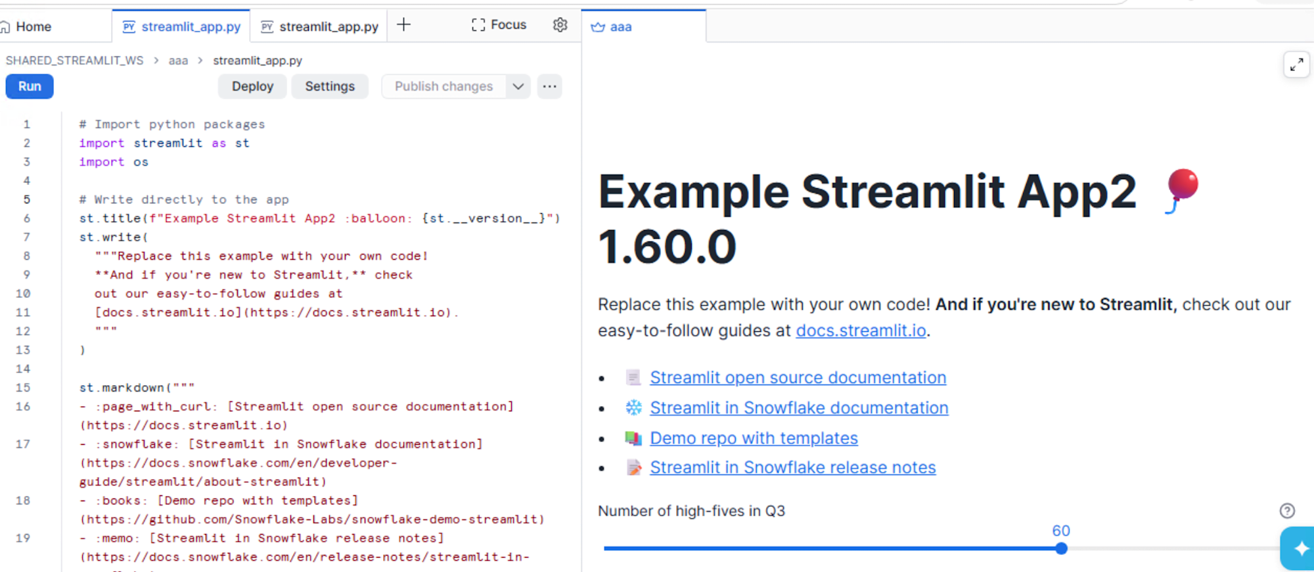1314x572 pixels.
Task: Open the docs.streamlit.io link
Action: click(x=861, y=331)
